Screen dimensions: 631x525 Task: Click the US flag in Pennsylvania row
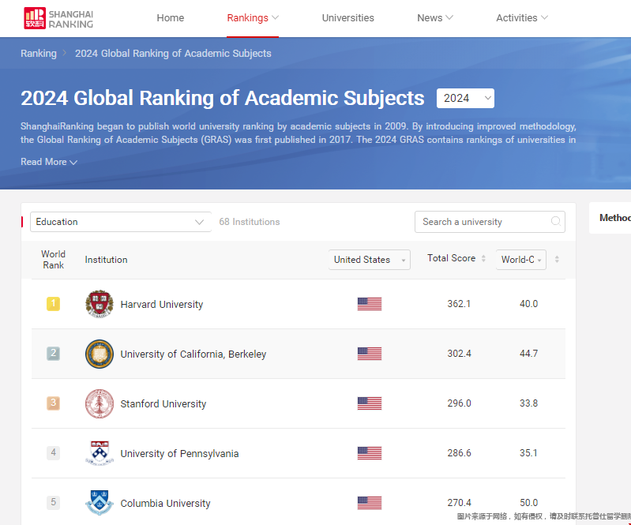tap(370, 453)
